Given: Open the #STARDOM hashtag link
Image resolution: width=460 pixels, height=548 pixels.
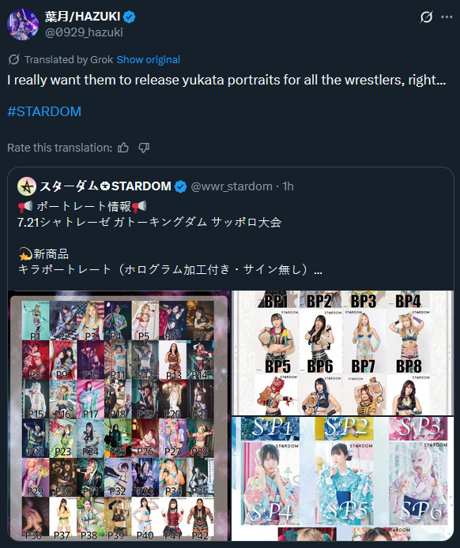Looking at the screenshot, I should point(44,111).
